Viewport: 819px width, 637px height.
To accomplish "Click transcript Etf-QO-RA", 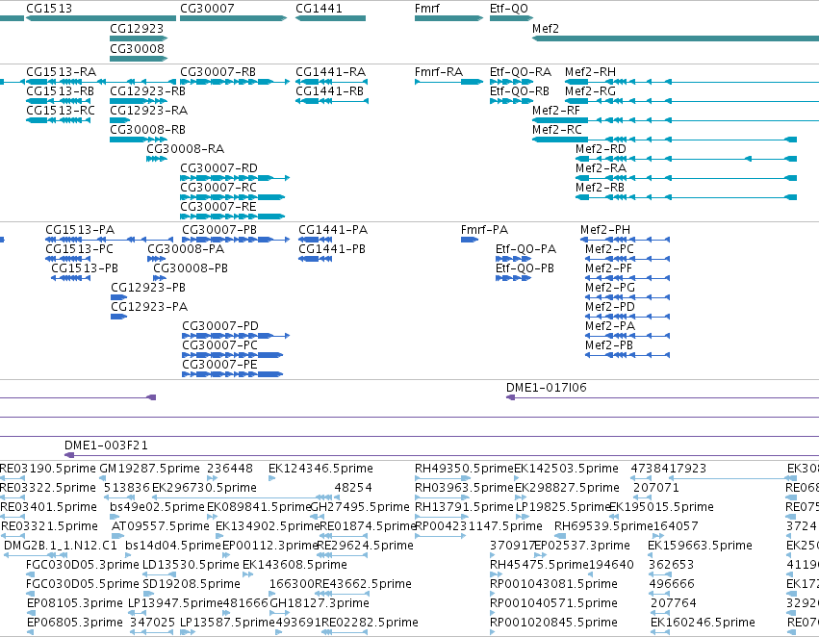I will pyautogui.click(x=521, y=71).
